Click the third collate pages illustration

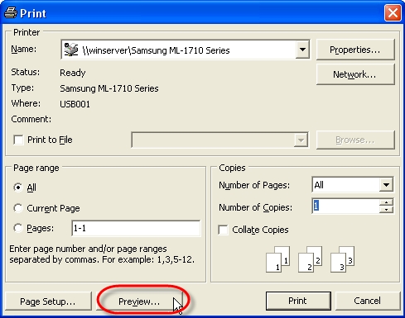342,259
